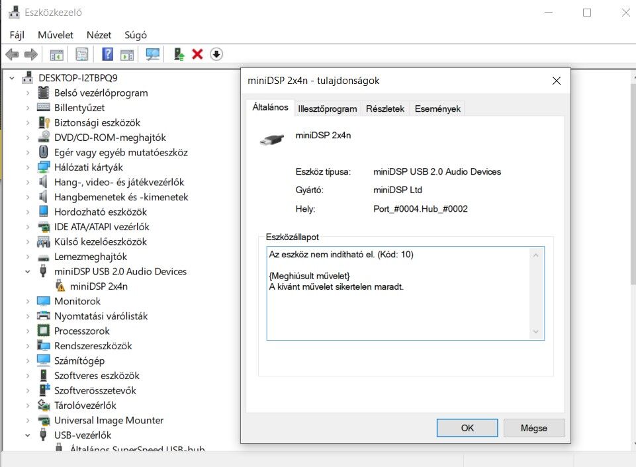Expand the IDE ATA/ATAPI vezérlők node
Screen dimensions: 636x467
coord(28,227)
